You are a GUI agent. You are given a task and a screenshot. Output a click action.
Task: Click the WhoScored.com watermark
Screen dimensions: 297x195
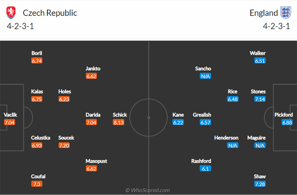(148, 190)
